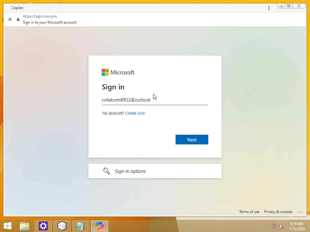The width and height of the screenshot is (310, 232).
Task: Click the https://login.live.com URL text
Action: (40, 16)
